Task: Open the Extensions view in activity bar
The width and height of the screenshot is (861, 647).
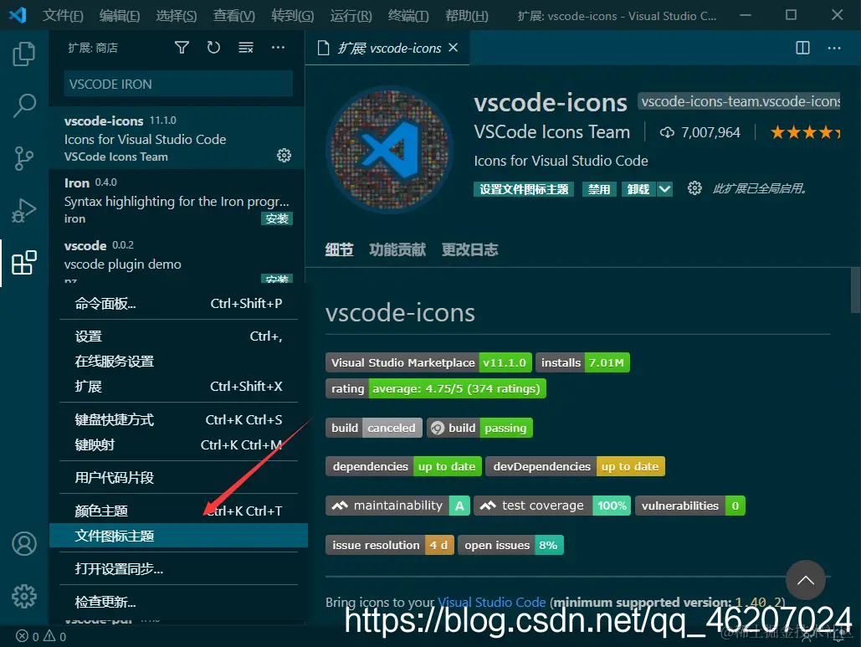Action: (23, 263)
